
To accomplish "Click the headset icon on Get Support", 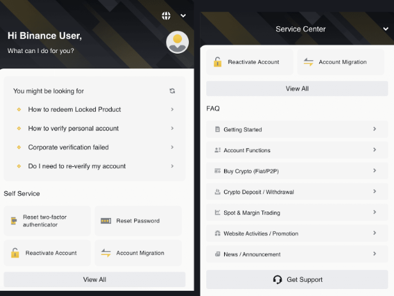I will coord(277,279).
